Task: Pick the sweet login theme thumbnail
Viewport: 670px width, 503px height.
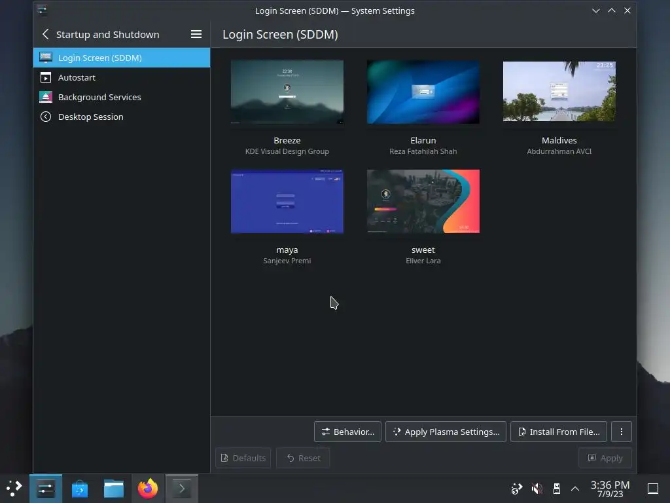Action: pos(423,202)
